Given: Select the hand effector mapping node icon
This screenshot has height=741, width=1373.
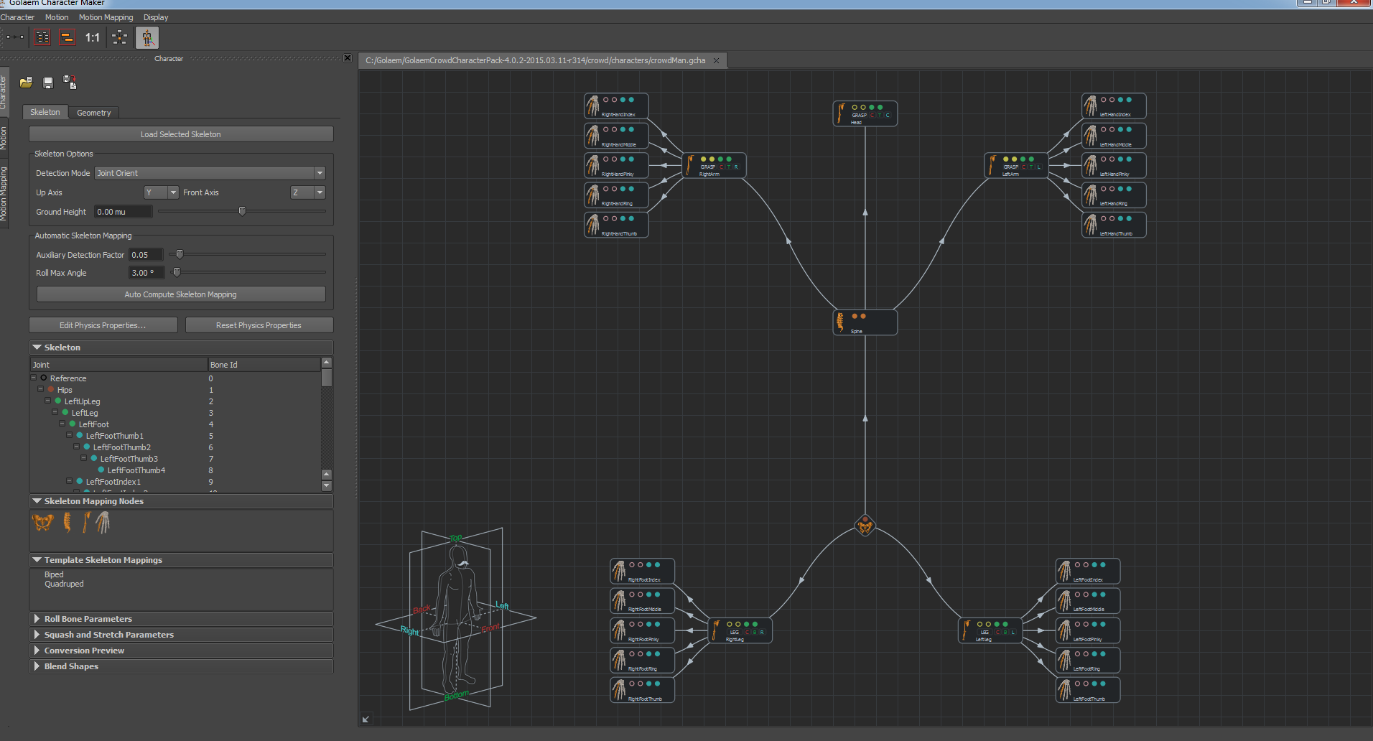Looking at the screenshot, I should point(103,523).
